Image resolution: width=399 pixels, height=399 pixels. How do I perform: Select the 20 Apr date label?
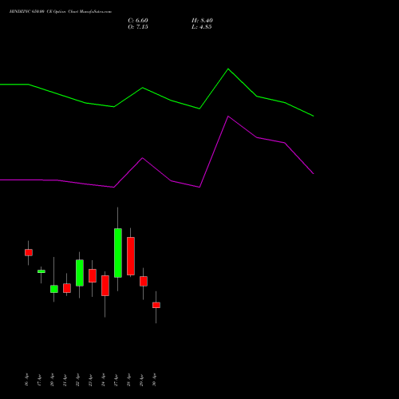tap(52, 380)
